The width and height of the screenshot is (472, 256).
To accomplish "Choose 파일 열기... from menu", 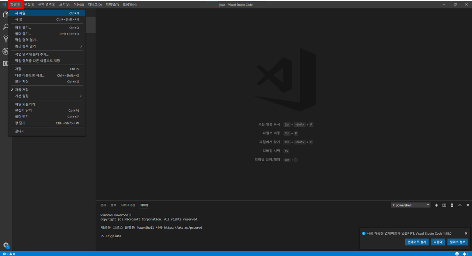I will [x=47, y=28].
